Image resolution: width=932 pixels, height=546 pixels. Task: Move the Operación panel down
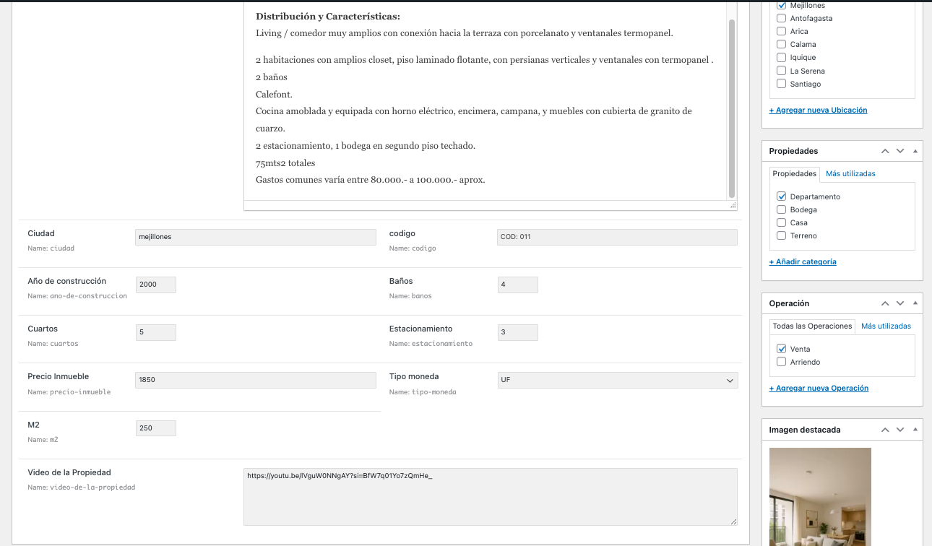tap(900, 303)
